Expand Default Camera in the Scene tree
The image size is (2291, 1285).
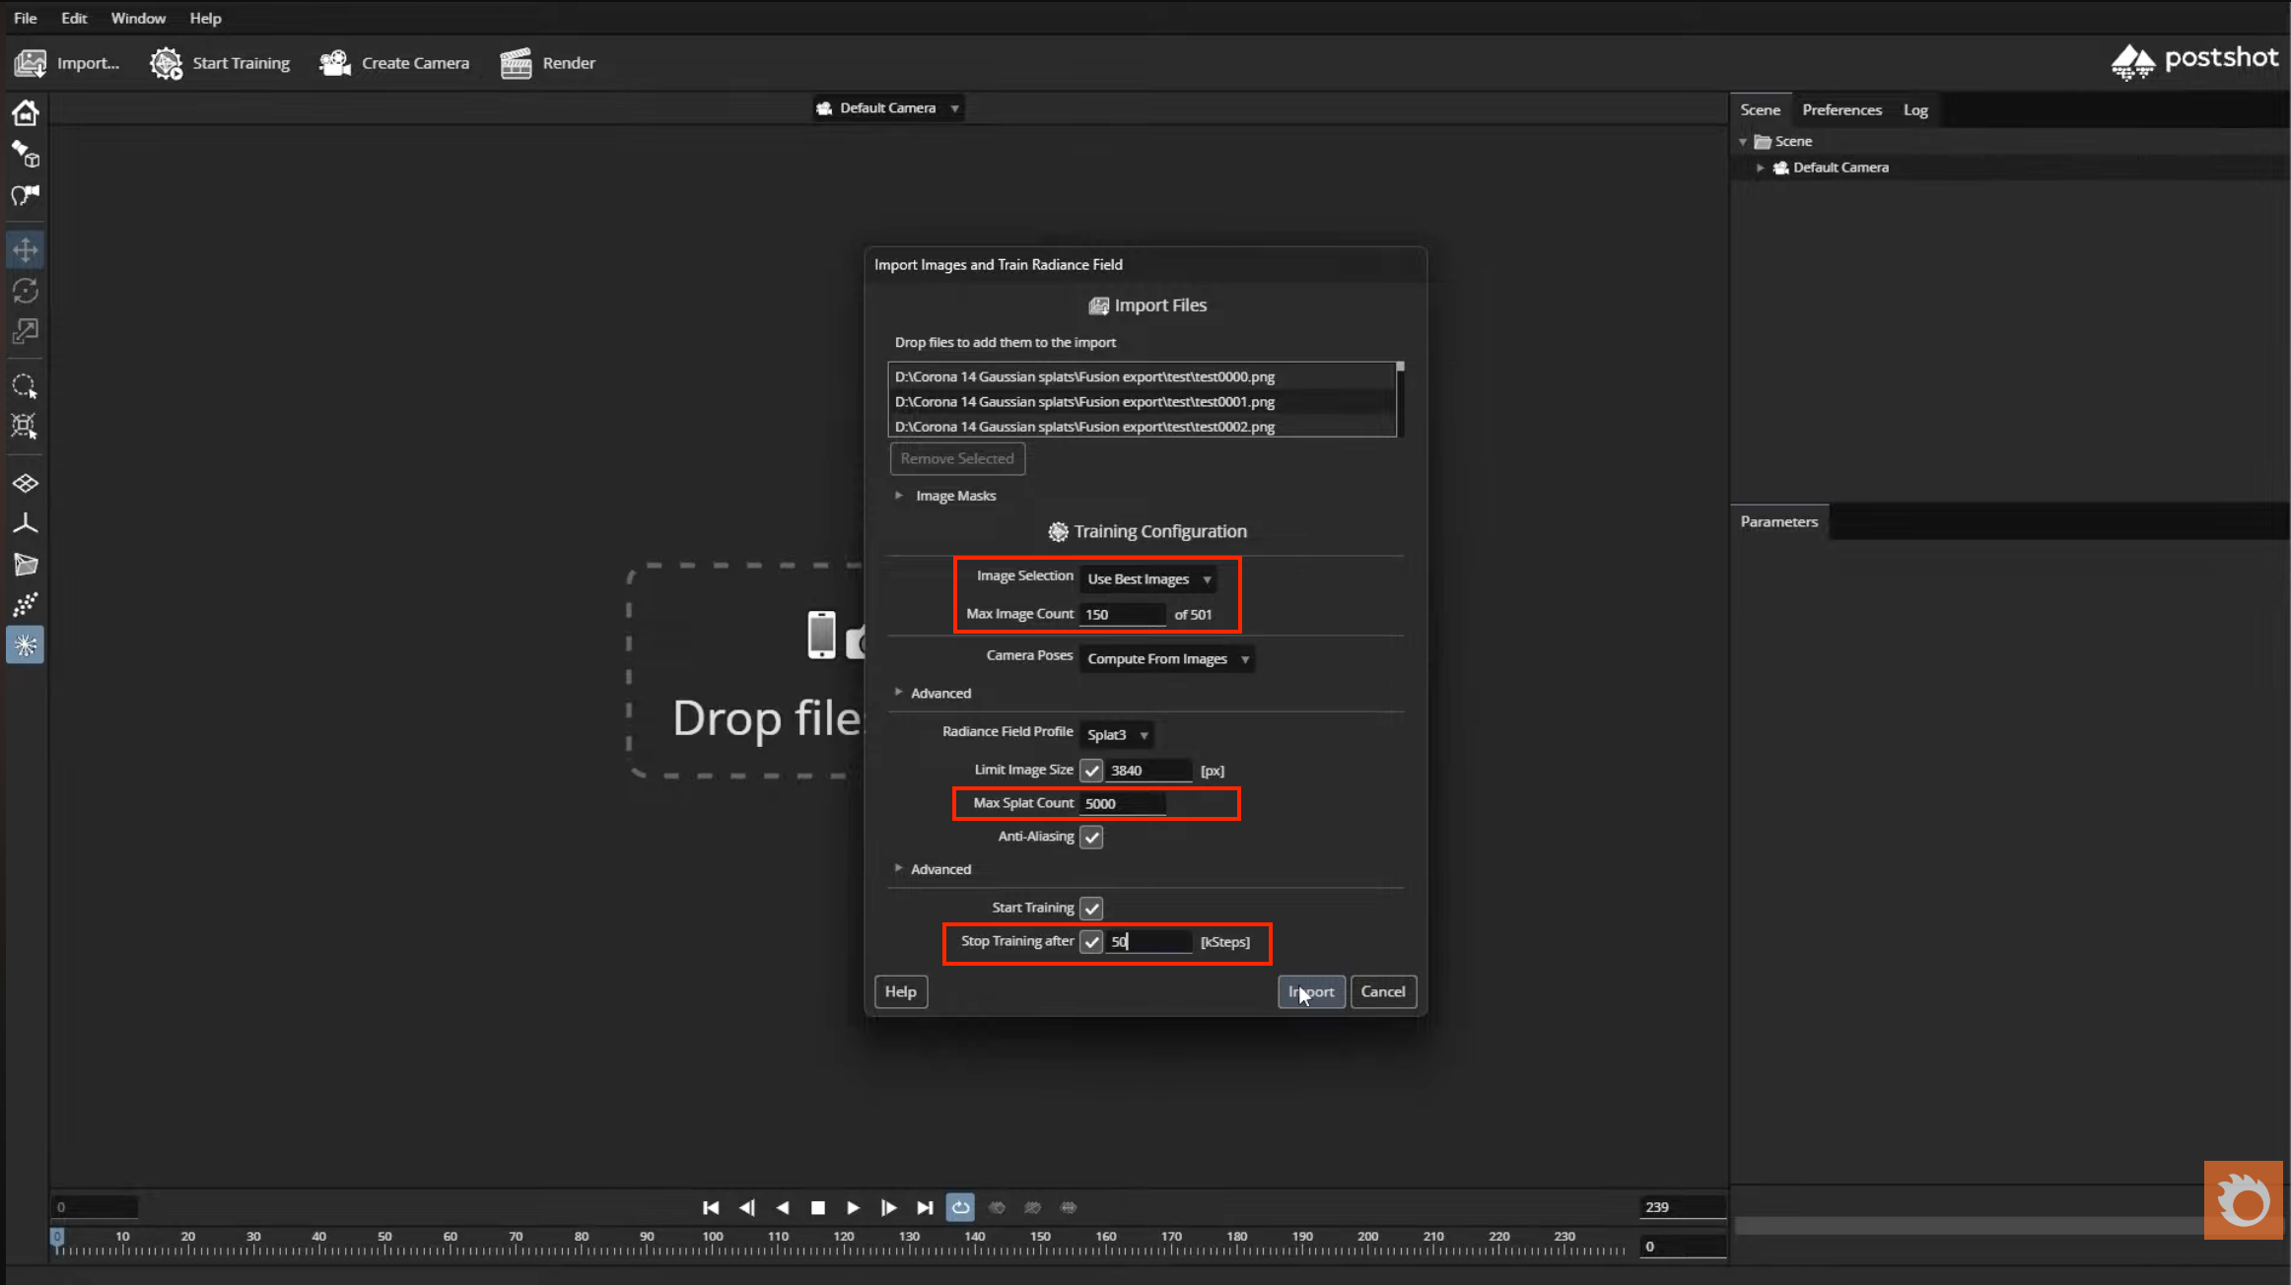pos(1761,168)
